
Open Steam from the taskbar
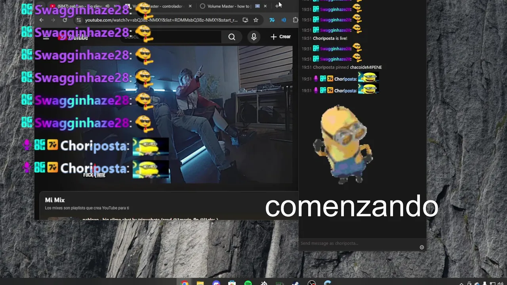[x=295, y=282]
